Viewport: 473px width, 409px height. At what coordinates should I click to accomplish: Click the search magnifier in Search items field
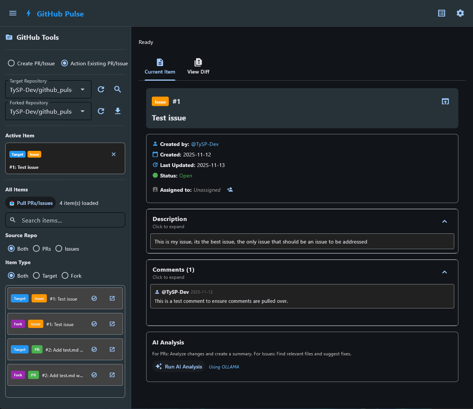13,220
